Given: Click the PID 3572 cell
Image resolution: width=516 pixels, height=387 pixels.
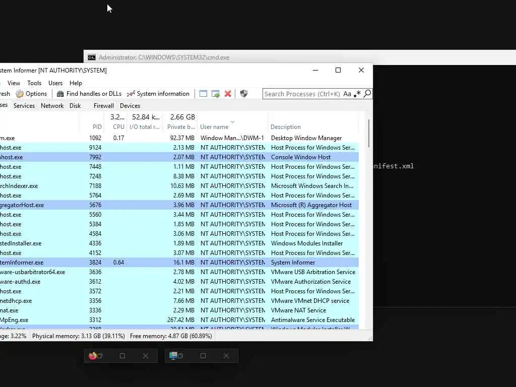Looking at the screenshot, I should click(x=95, y=291).
